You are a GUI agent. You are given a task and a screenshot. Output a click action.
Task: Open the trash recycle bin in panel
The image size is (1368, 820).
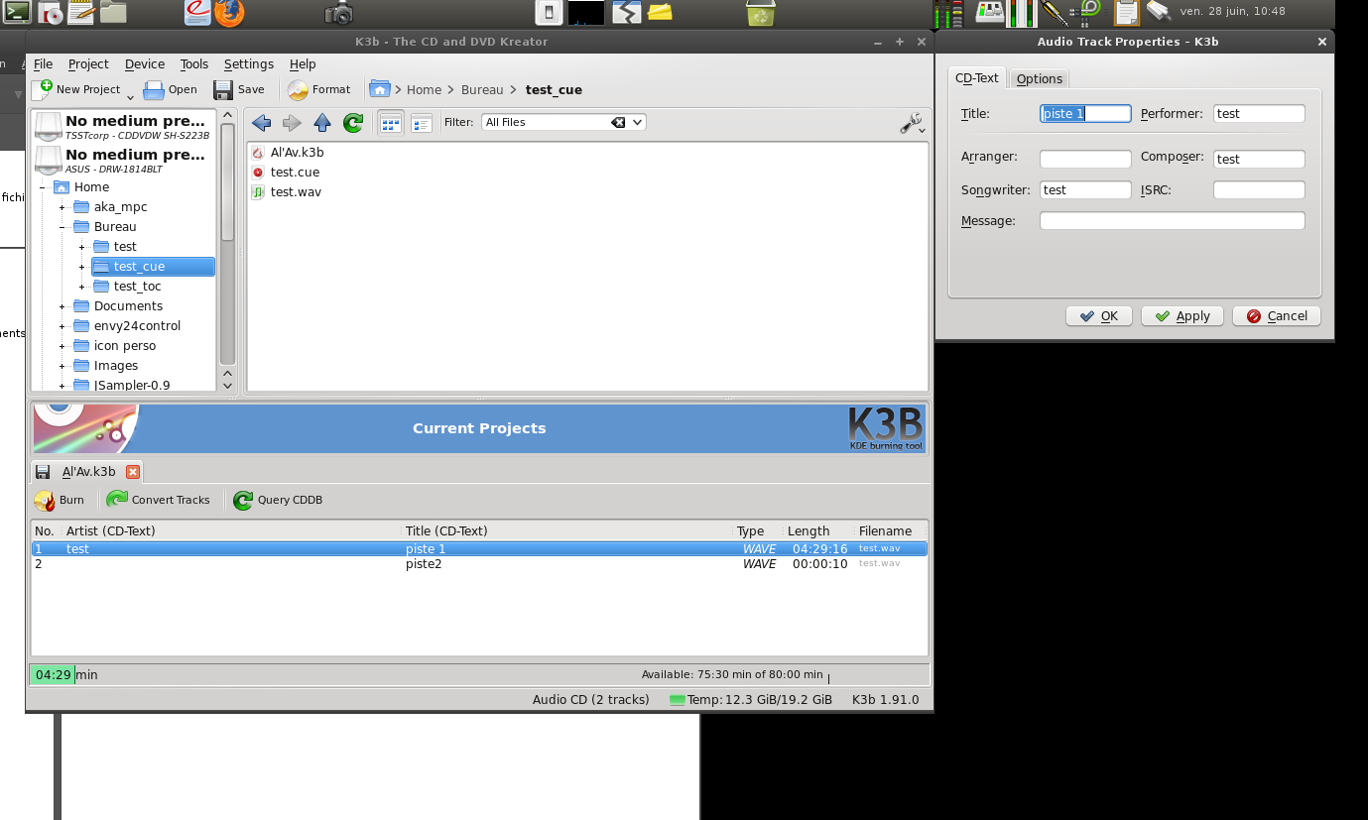(761, 13)
